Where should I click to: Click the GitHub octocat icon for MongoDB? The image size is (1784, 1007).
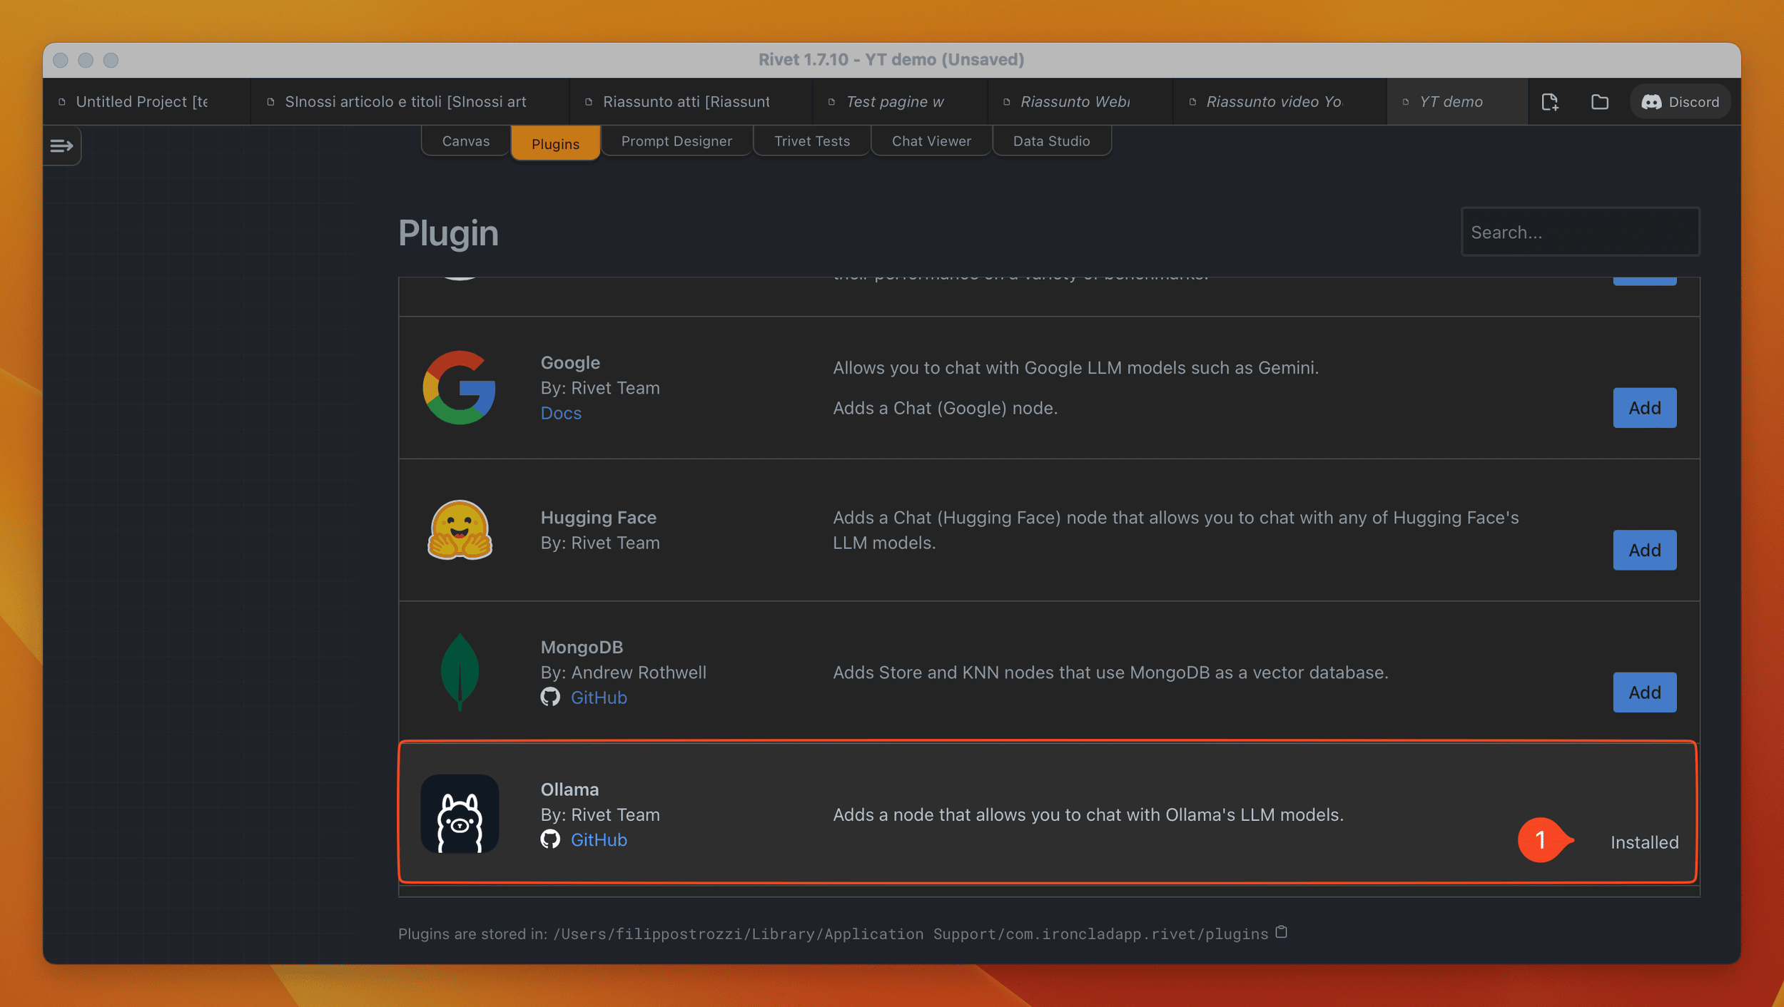click(x=550, y=697)
